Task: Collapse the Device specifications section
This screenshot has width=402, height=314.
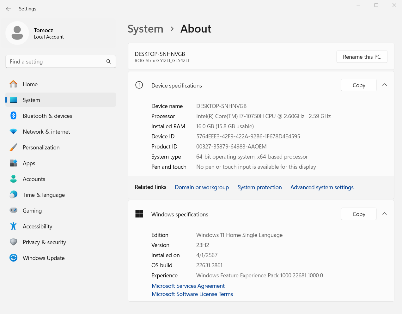Action: 385,85
